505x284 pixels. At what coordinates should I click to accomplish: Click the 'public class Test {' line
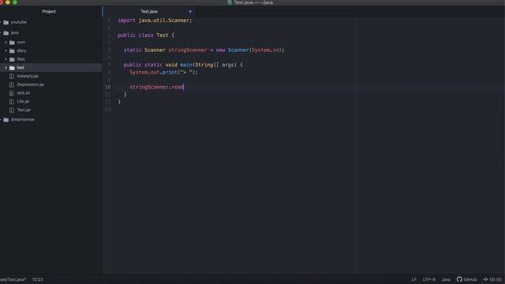pos(146,35)
